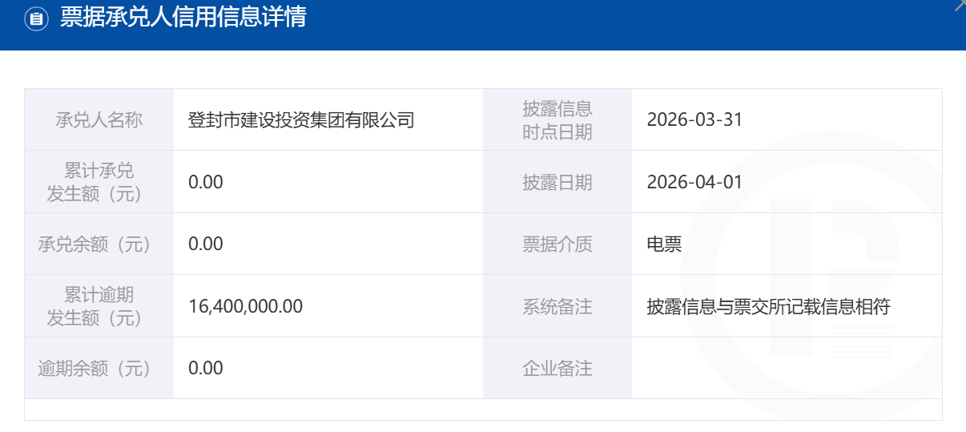Image resolution: width=966 pixels, height=432 pixels.
Task: Click the 票据介质 label cell
Action: 557,244
